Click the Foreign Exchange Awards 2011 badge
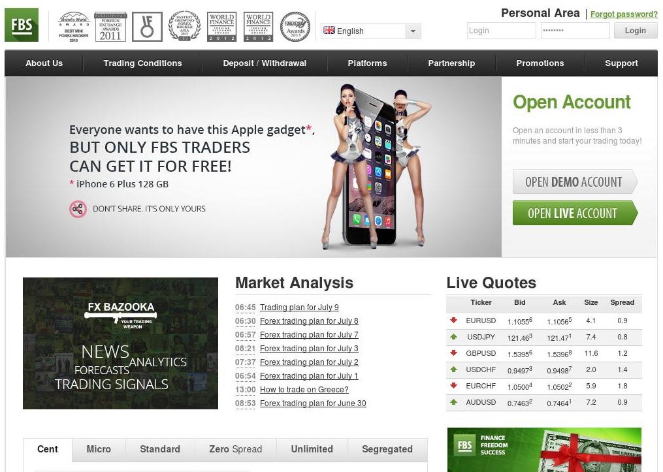Screen dimensions: 663x472 (110, 27)
